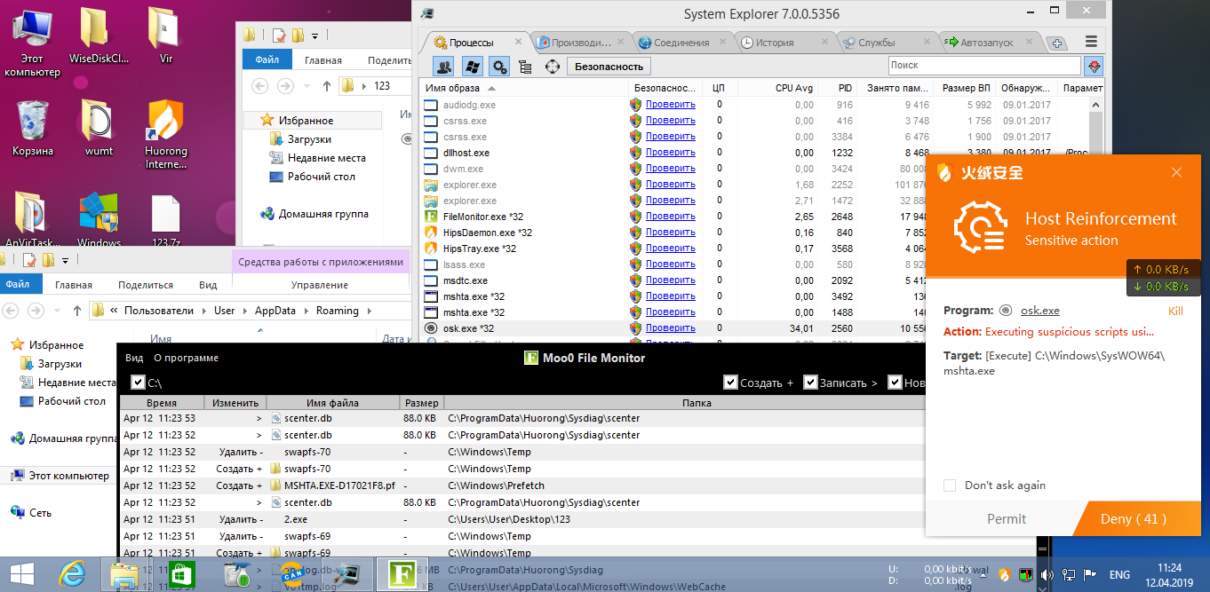Click the Kill link for osk.exe
1210x592 pixels.
(1175, 311)
